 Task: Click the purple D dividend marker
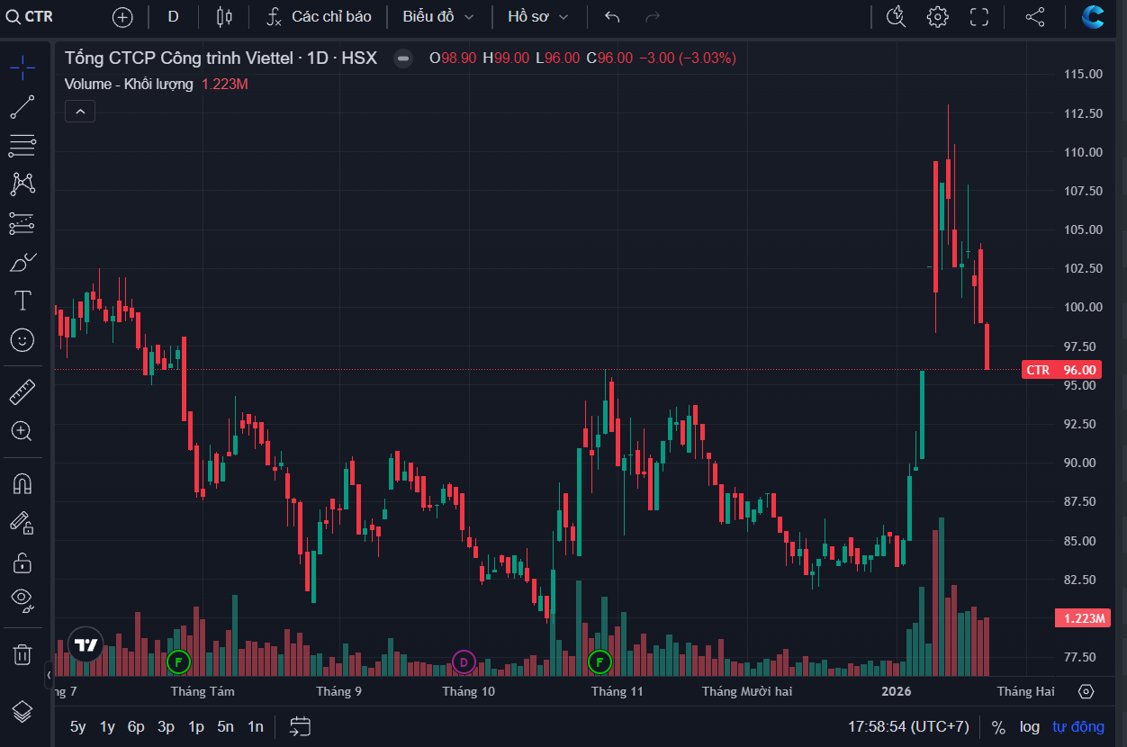tap(464, 663)
